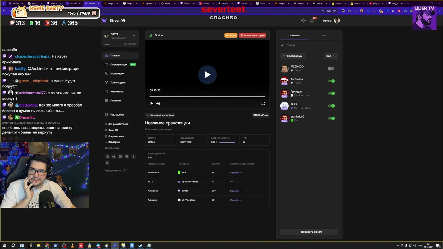This screenshot has width=443, height=249.
Task: Open Аналитика section
Action: (120, 91)
